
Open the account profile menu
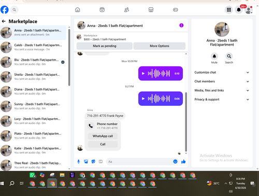point(249,10)
